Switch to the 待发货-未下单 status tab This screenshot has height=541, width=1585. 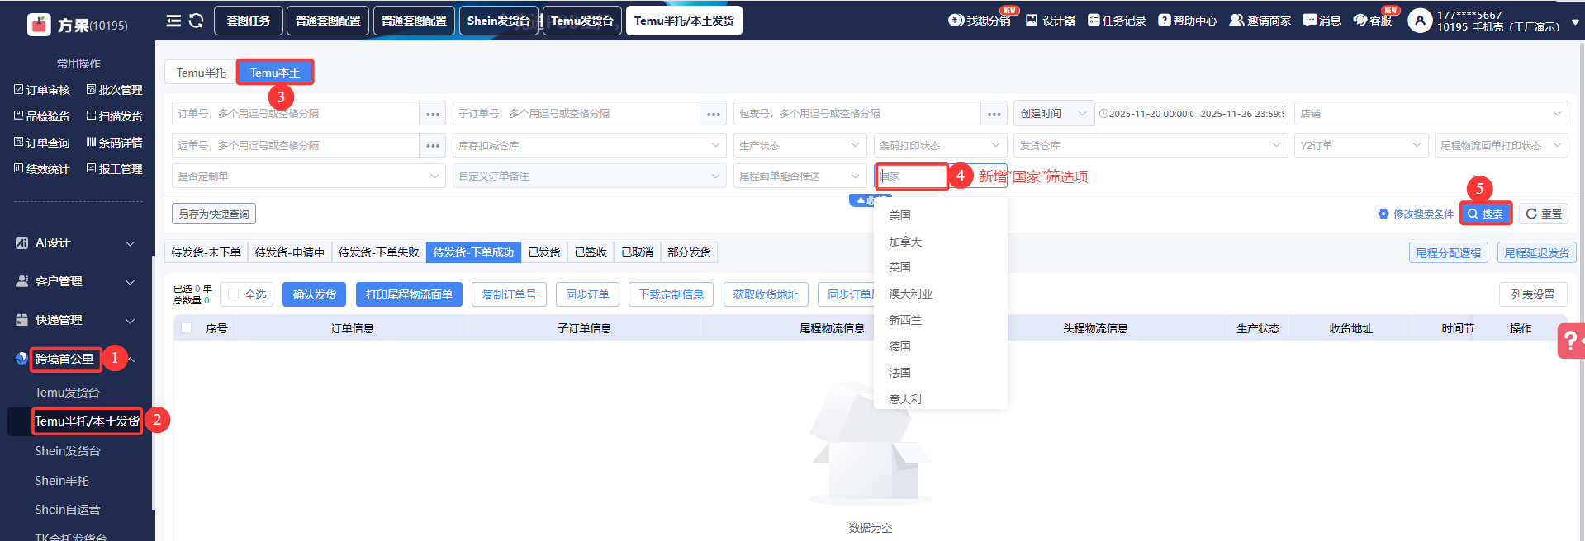[206, 252]
